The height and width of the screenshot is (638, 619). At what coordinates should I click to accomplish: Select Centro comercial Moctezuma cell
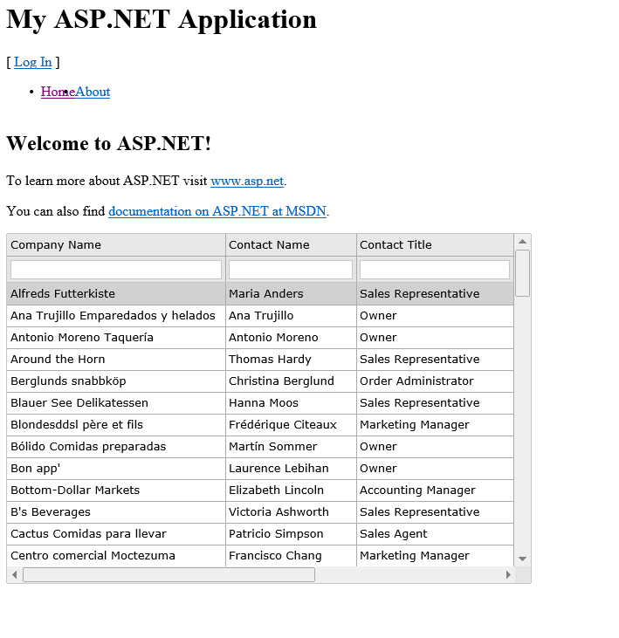(116, 556)
